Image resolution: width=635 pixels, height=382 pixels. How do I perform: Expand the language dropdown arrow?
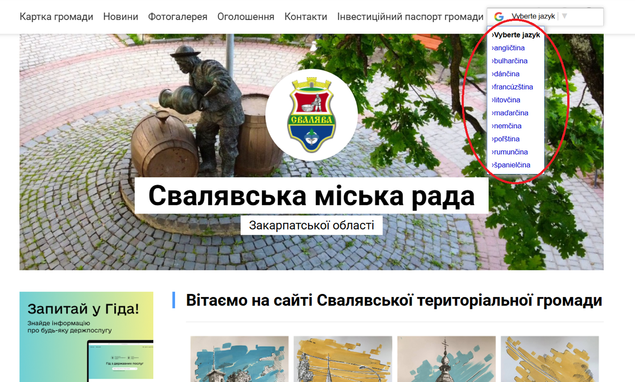(x=564, y=17)
